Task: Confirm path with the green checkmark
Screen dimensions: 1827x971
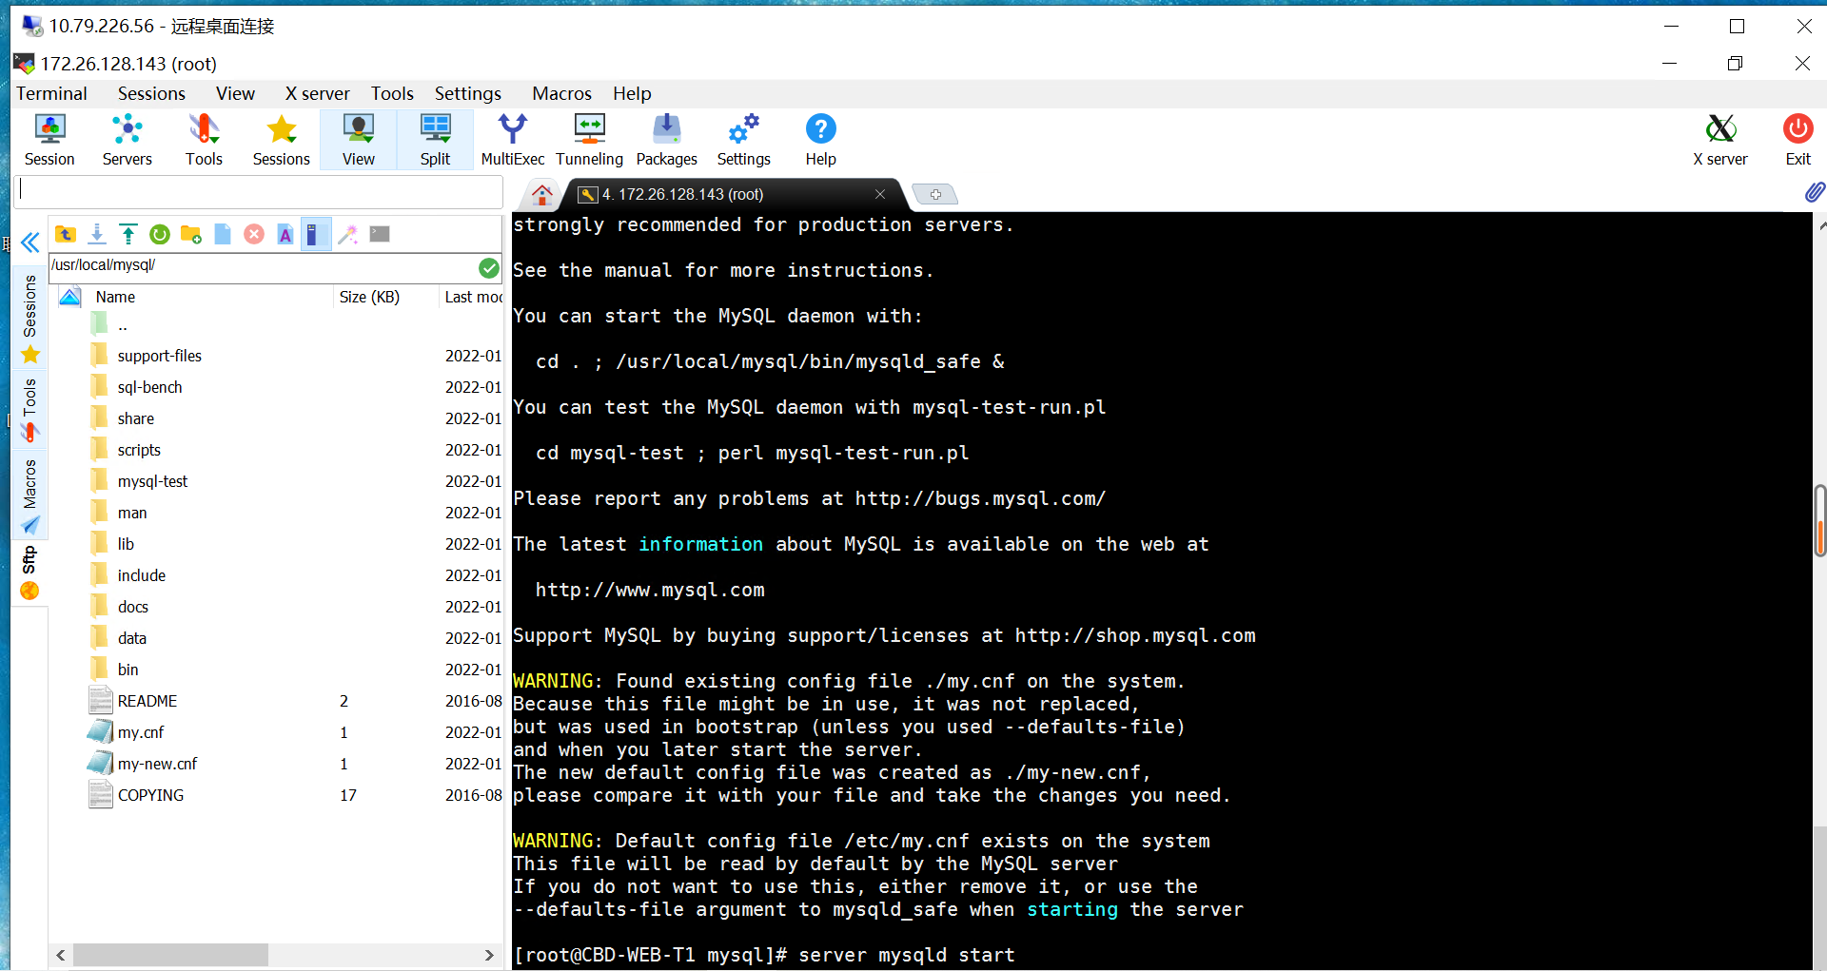Action: coord(489,267)
